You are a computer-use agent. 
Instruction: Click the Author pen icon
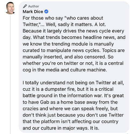click(x=25, y=6)
